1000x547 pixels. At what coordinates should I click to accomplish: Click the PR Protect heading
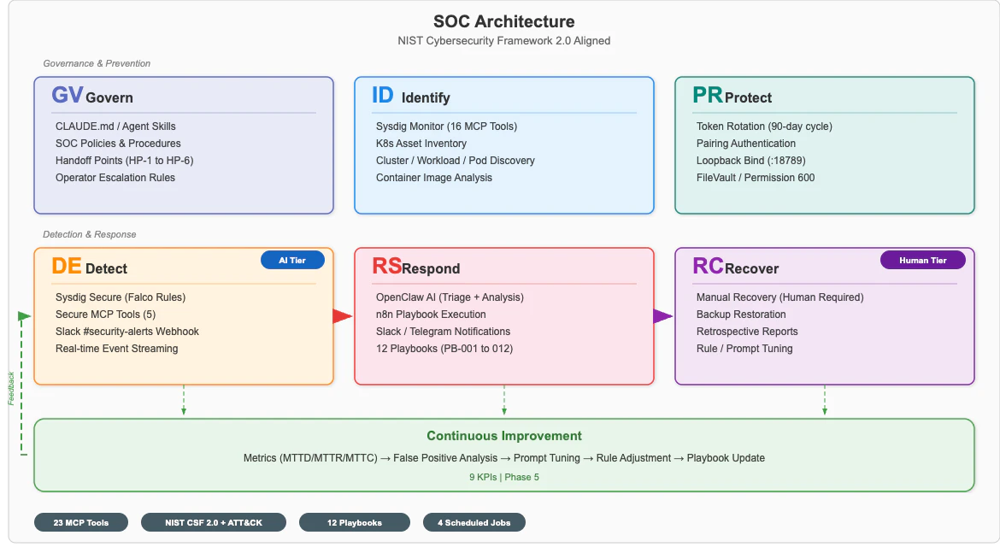coord(732,96)
